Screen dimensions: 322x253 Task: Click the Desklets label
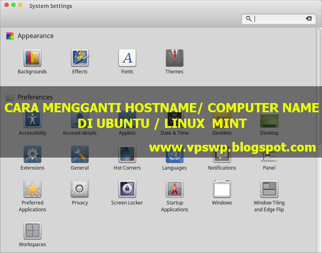tap(222, 133)
